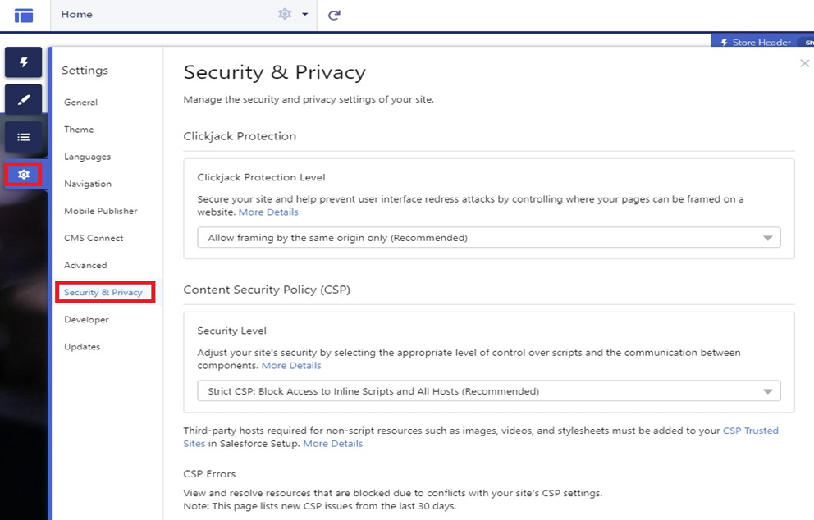The width and height of the screenshot is (814, 520).
Task: Click the page settings gear in top bar
Action: point(285,14)
